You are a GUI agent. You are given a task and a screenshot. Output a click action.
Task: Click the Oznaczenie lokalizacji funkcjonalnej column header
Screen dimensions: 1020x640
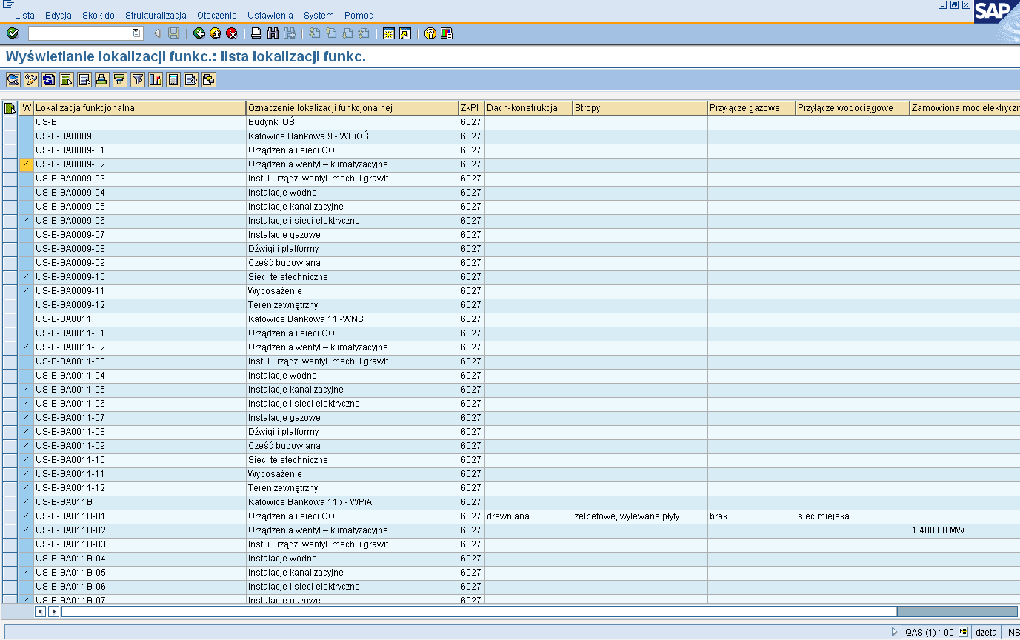pyautogui.click(x=352, y=108)
